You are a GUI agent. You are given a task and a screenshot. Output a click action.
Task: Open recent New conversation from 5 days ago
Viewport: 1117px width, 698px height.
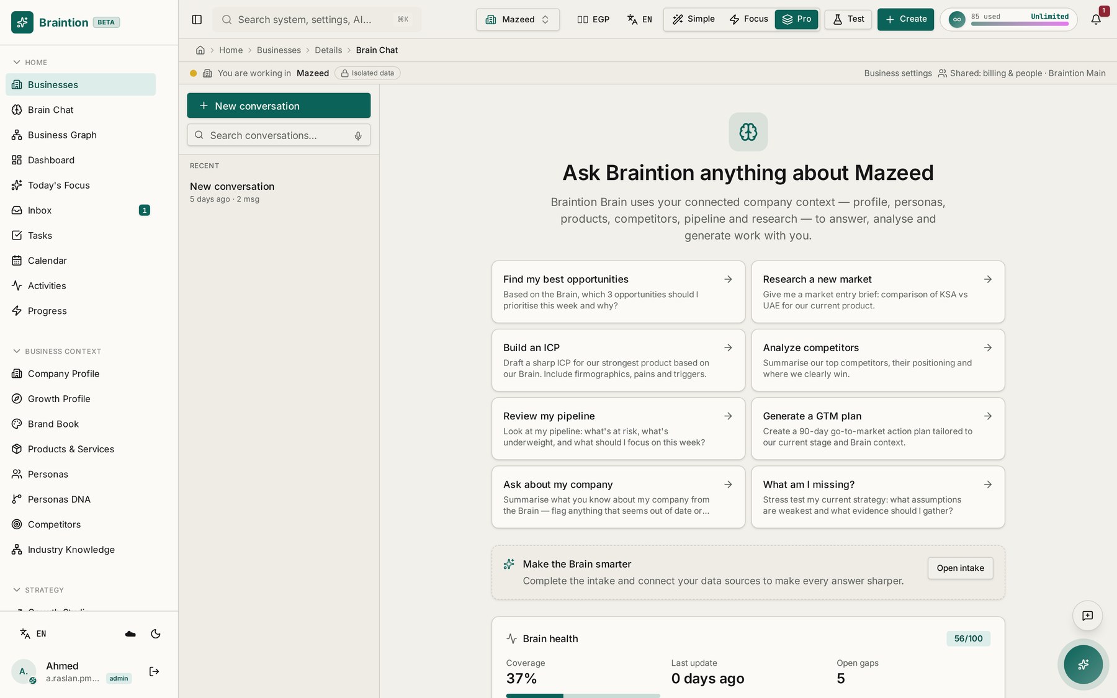pos(279,192)
